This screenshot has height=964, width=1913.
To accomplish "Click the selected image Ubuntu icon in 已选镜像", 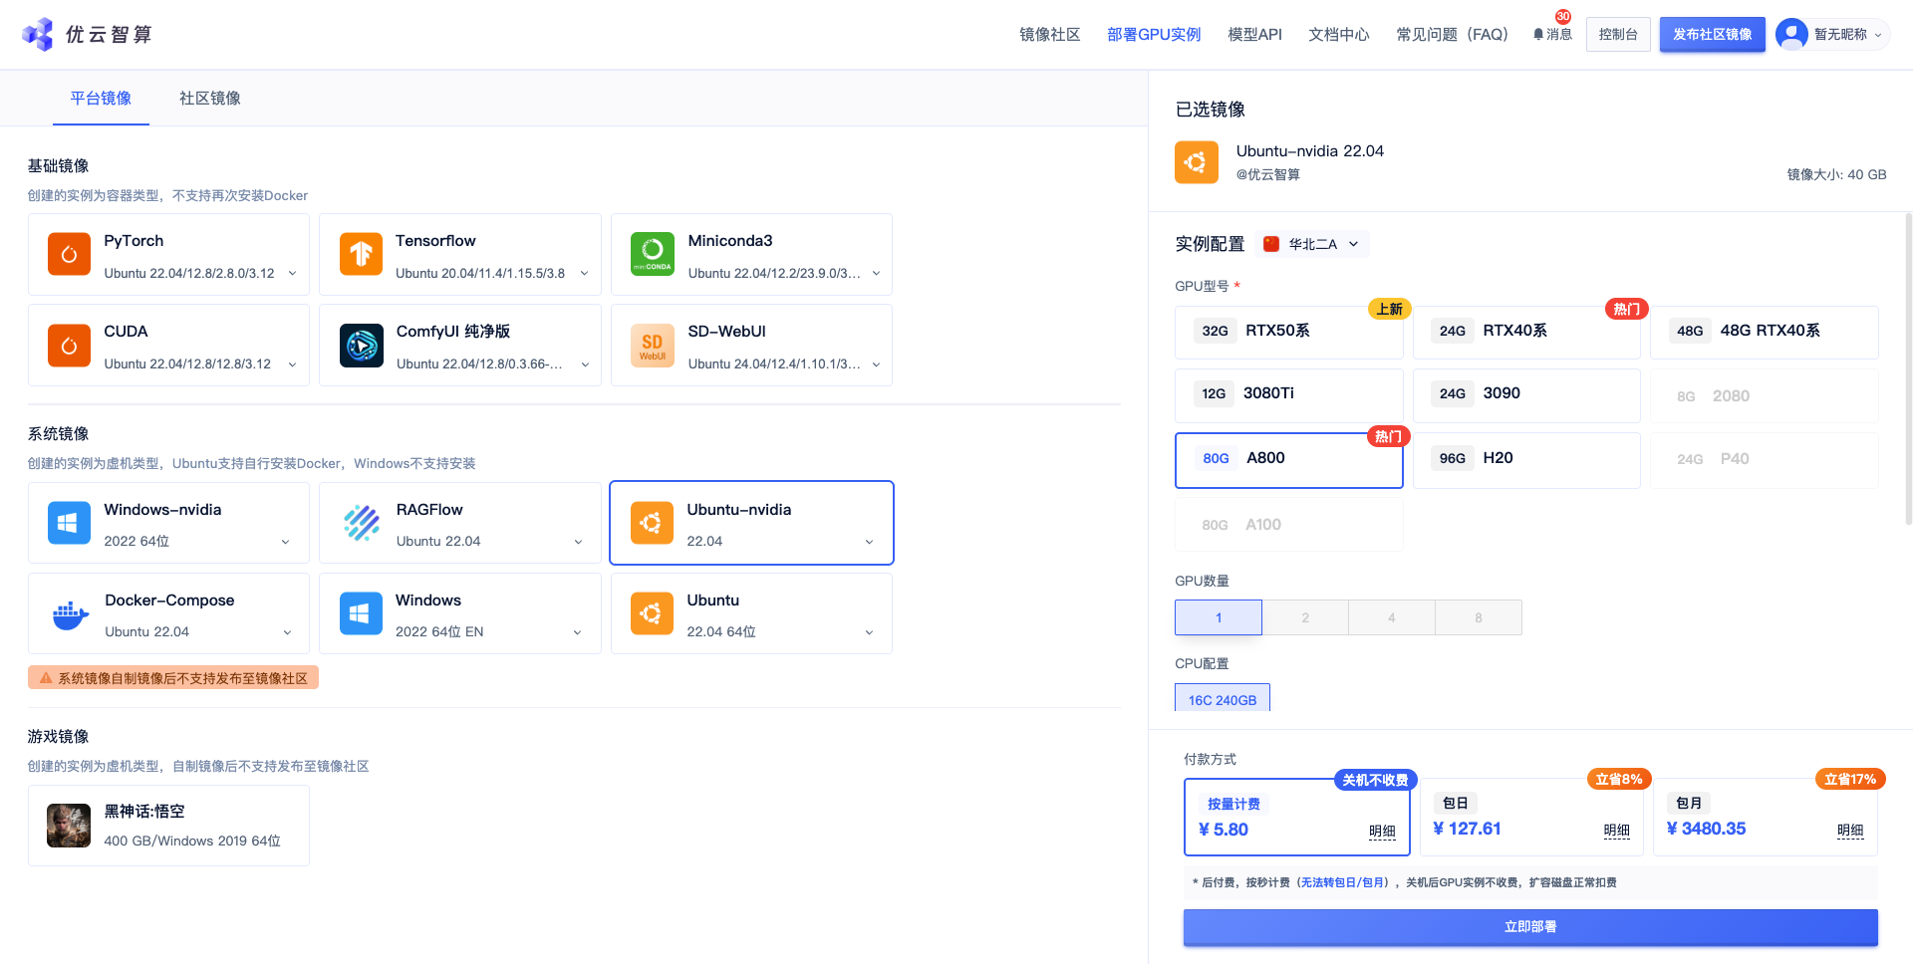I will click(1197, 161).
